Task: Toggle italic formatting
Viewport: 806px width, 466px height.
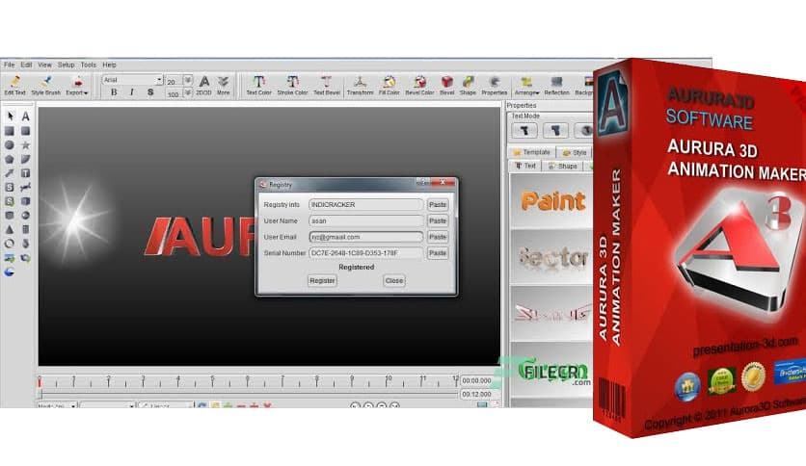Action: pyautogui.click(x=131, y=91)
